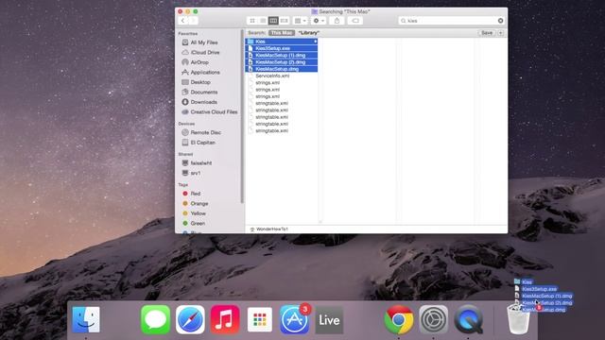Viewport: 605px width, 340px height.
Task: Select the This Mac search scope
Action: pyautogui.click(x=282, y=33)
